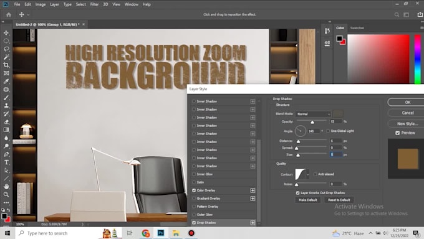Uncheck the Color Overlay checkbox
Viewport: 424px width, 239px height.
[x=194, y=190]
